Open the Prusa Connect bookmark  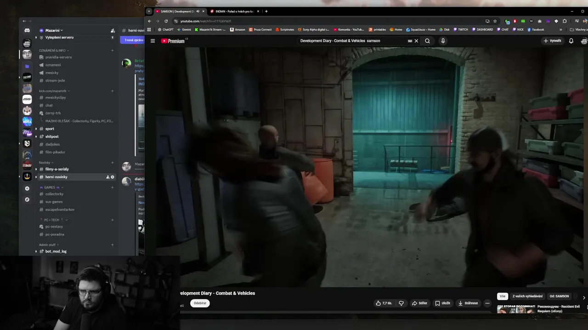tap(260, 29)
